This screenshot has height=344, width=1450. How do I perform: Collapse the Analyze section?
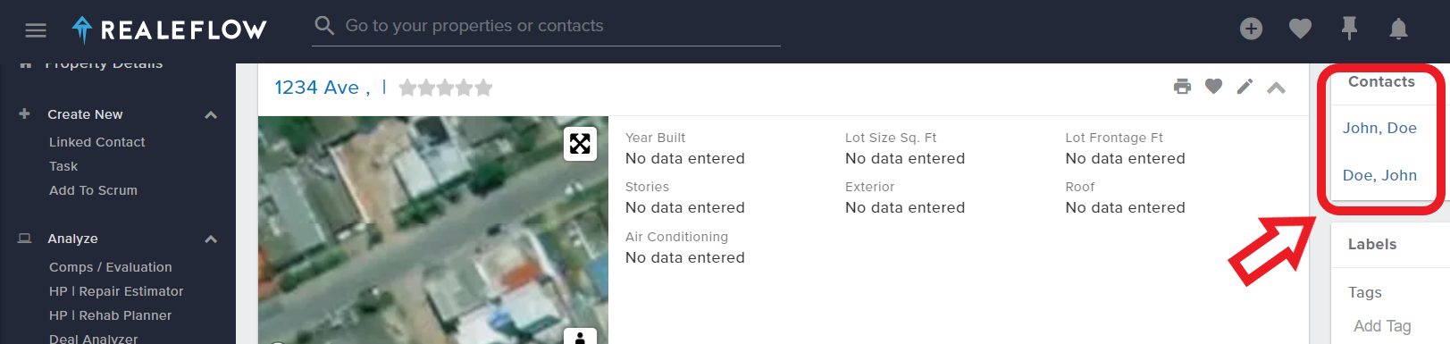click(x=211, y=239)
